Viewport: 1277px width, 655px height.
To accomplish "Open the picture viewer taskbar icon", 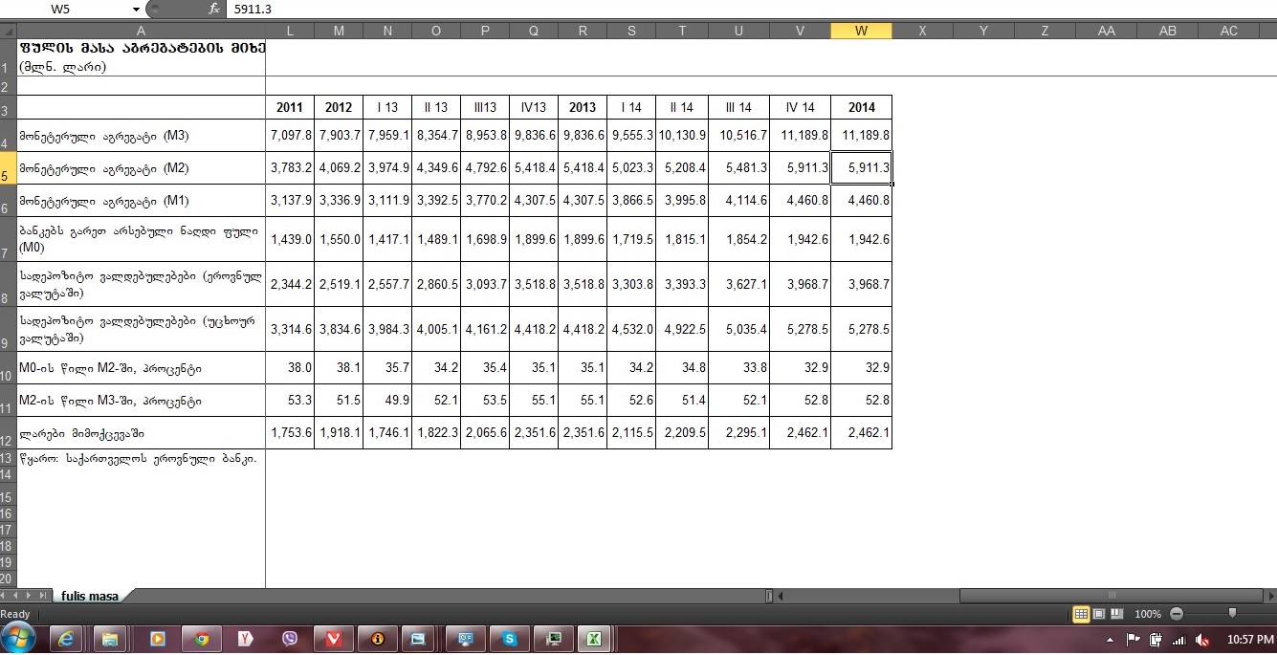I will (x=418, y=639).
